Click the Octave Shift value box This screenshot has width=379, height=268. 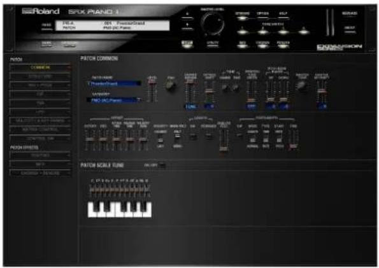click(210, 106)
